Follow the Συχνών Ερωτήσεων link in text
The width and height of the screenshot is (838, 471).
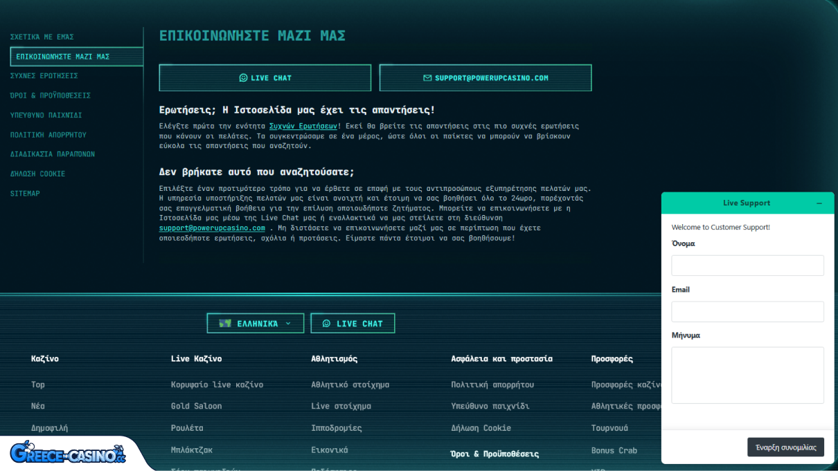(303, 127)
